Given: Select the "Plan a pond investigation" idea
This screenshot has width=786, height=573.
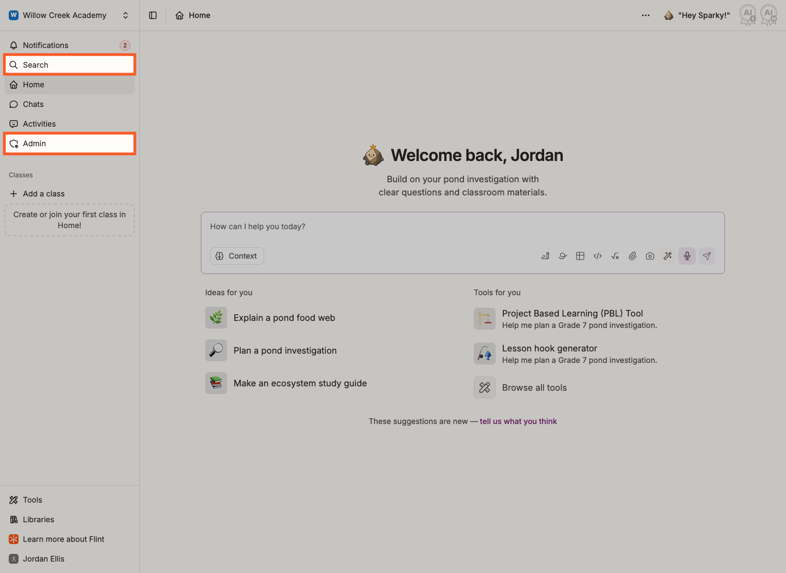Looking at the screenshot, I should [271, 350].
